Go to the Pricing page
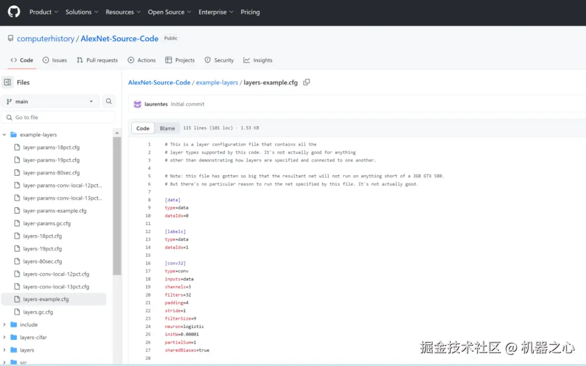This screenshot has width=586, height=366. (250, 12)
